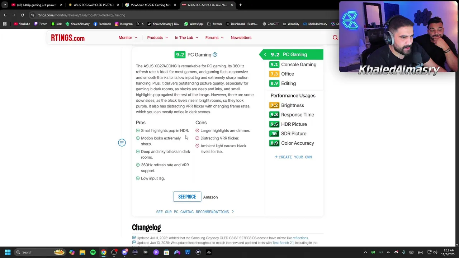The height and width of the screenshot is (258, 459).
Task: Close the ViewSonic XG2737 tab
Action: click(x=175, y=5)
